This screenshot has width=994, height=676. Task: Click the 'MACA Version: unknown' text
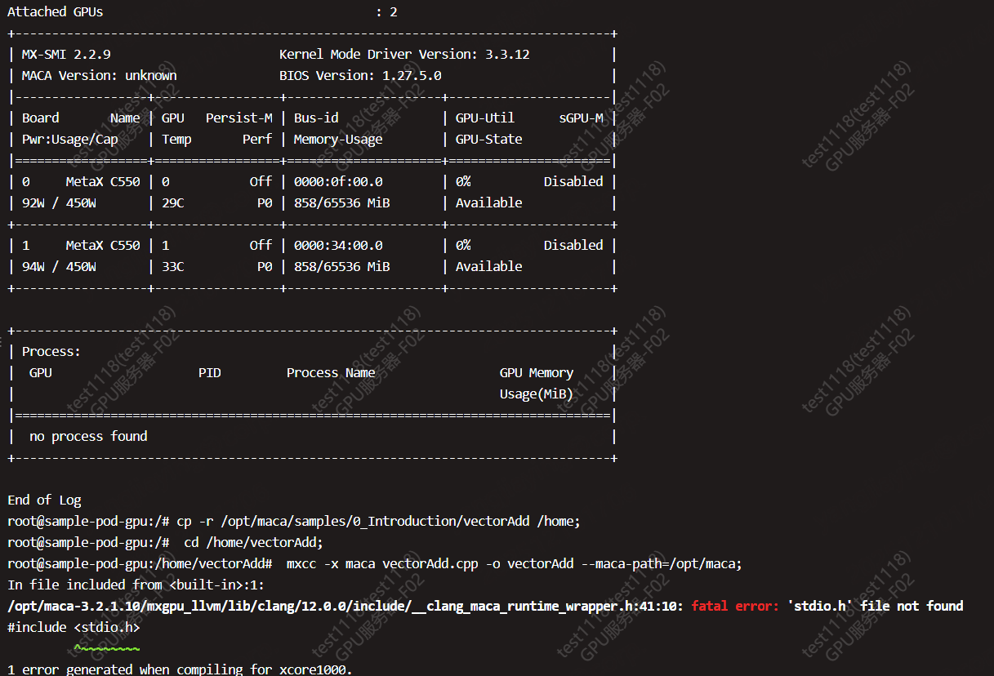99,76
